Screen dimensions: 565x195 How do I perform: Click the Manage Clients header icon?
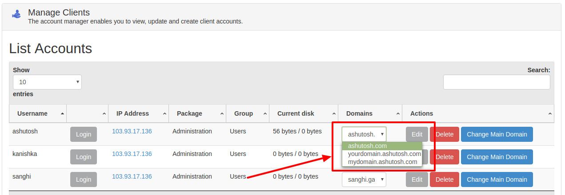pyautogui.click(x=16, y=14)
